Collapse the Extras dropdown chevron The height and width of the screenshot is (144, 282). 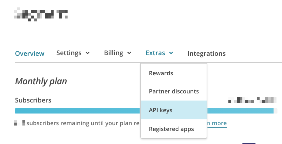click(x=171, y=53)
